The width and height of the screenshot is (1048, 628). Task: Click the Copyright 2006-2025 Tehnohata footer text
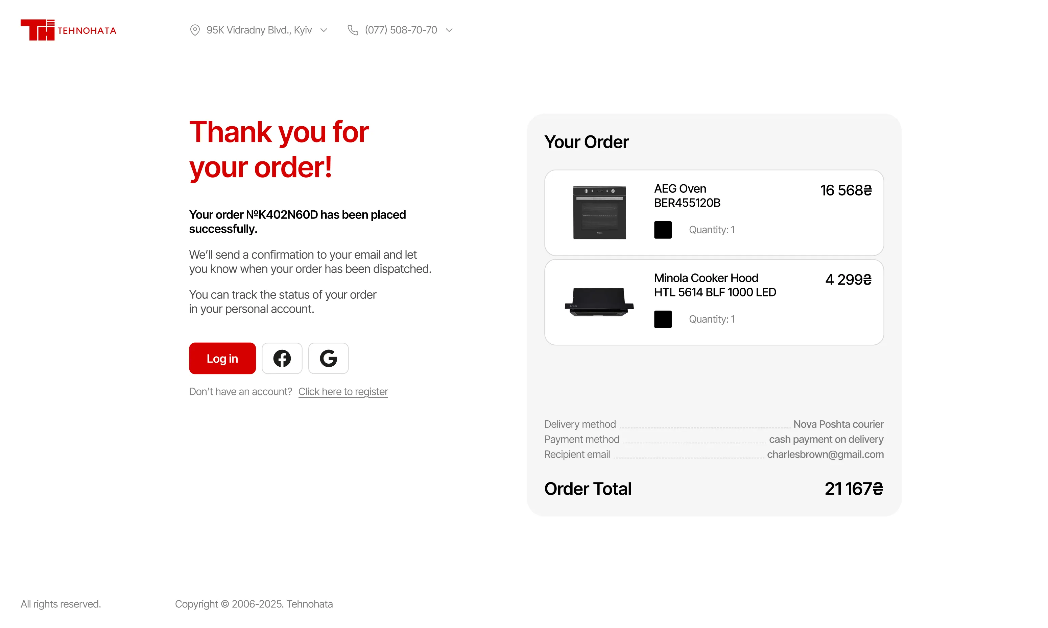(x=254, y=604)
